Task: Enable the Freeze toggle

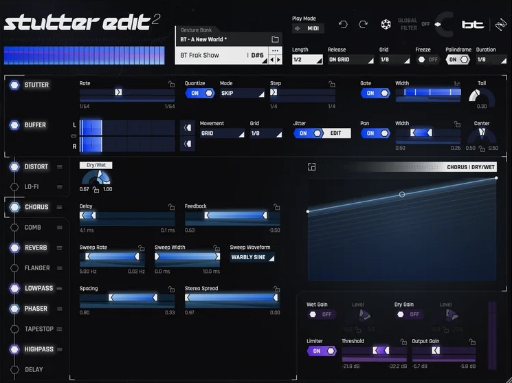Action: (x=427, y=60)
